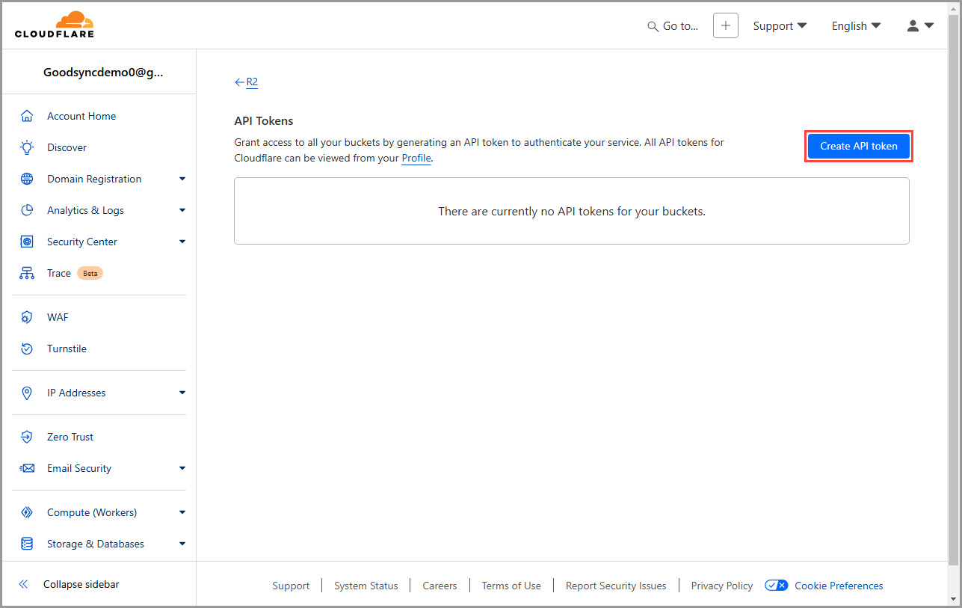This screenshot has height=608, width=962.
Task: Click the Collapse sidebar label
Action: pyautogui.click(x=81, y=584)
